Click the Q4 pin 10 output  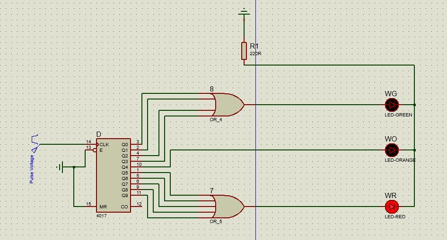click(136, 167)
